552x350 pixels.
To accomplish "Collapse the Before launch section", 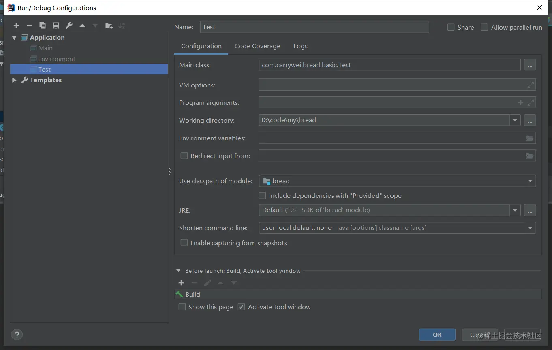I will coord(178,271).
